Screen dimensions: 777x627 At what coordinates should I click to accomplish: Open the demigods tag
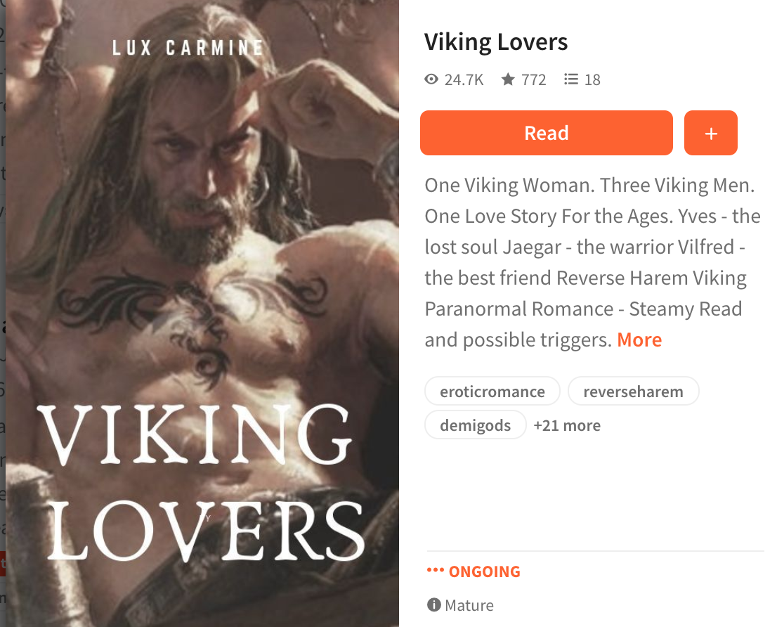pyautogui.click(x=475, y=425)
